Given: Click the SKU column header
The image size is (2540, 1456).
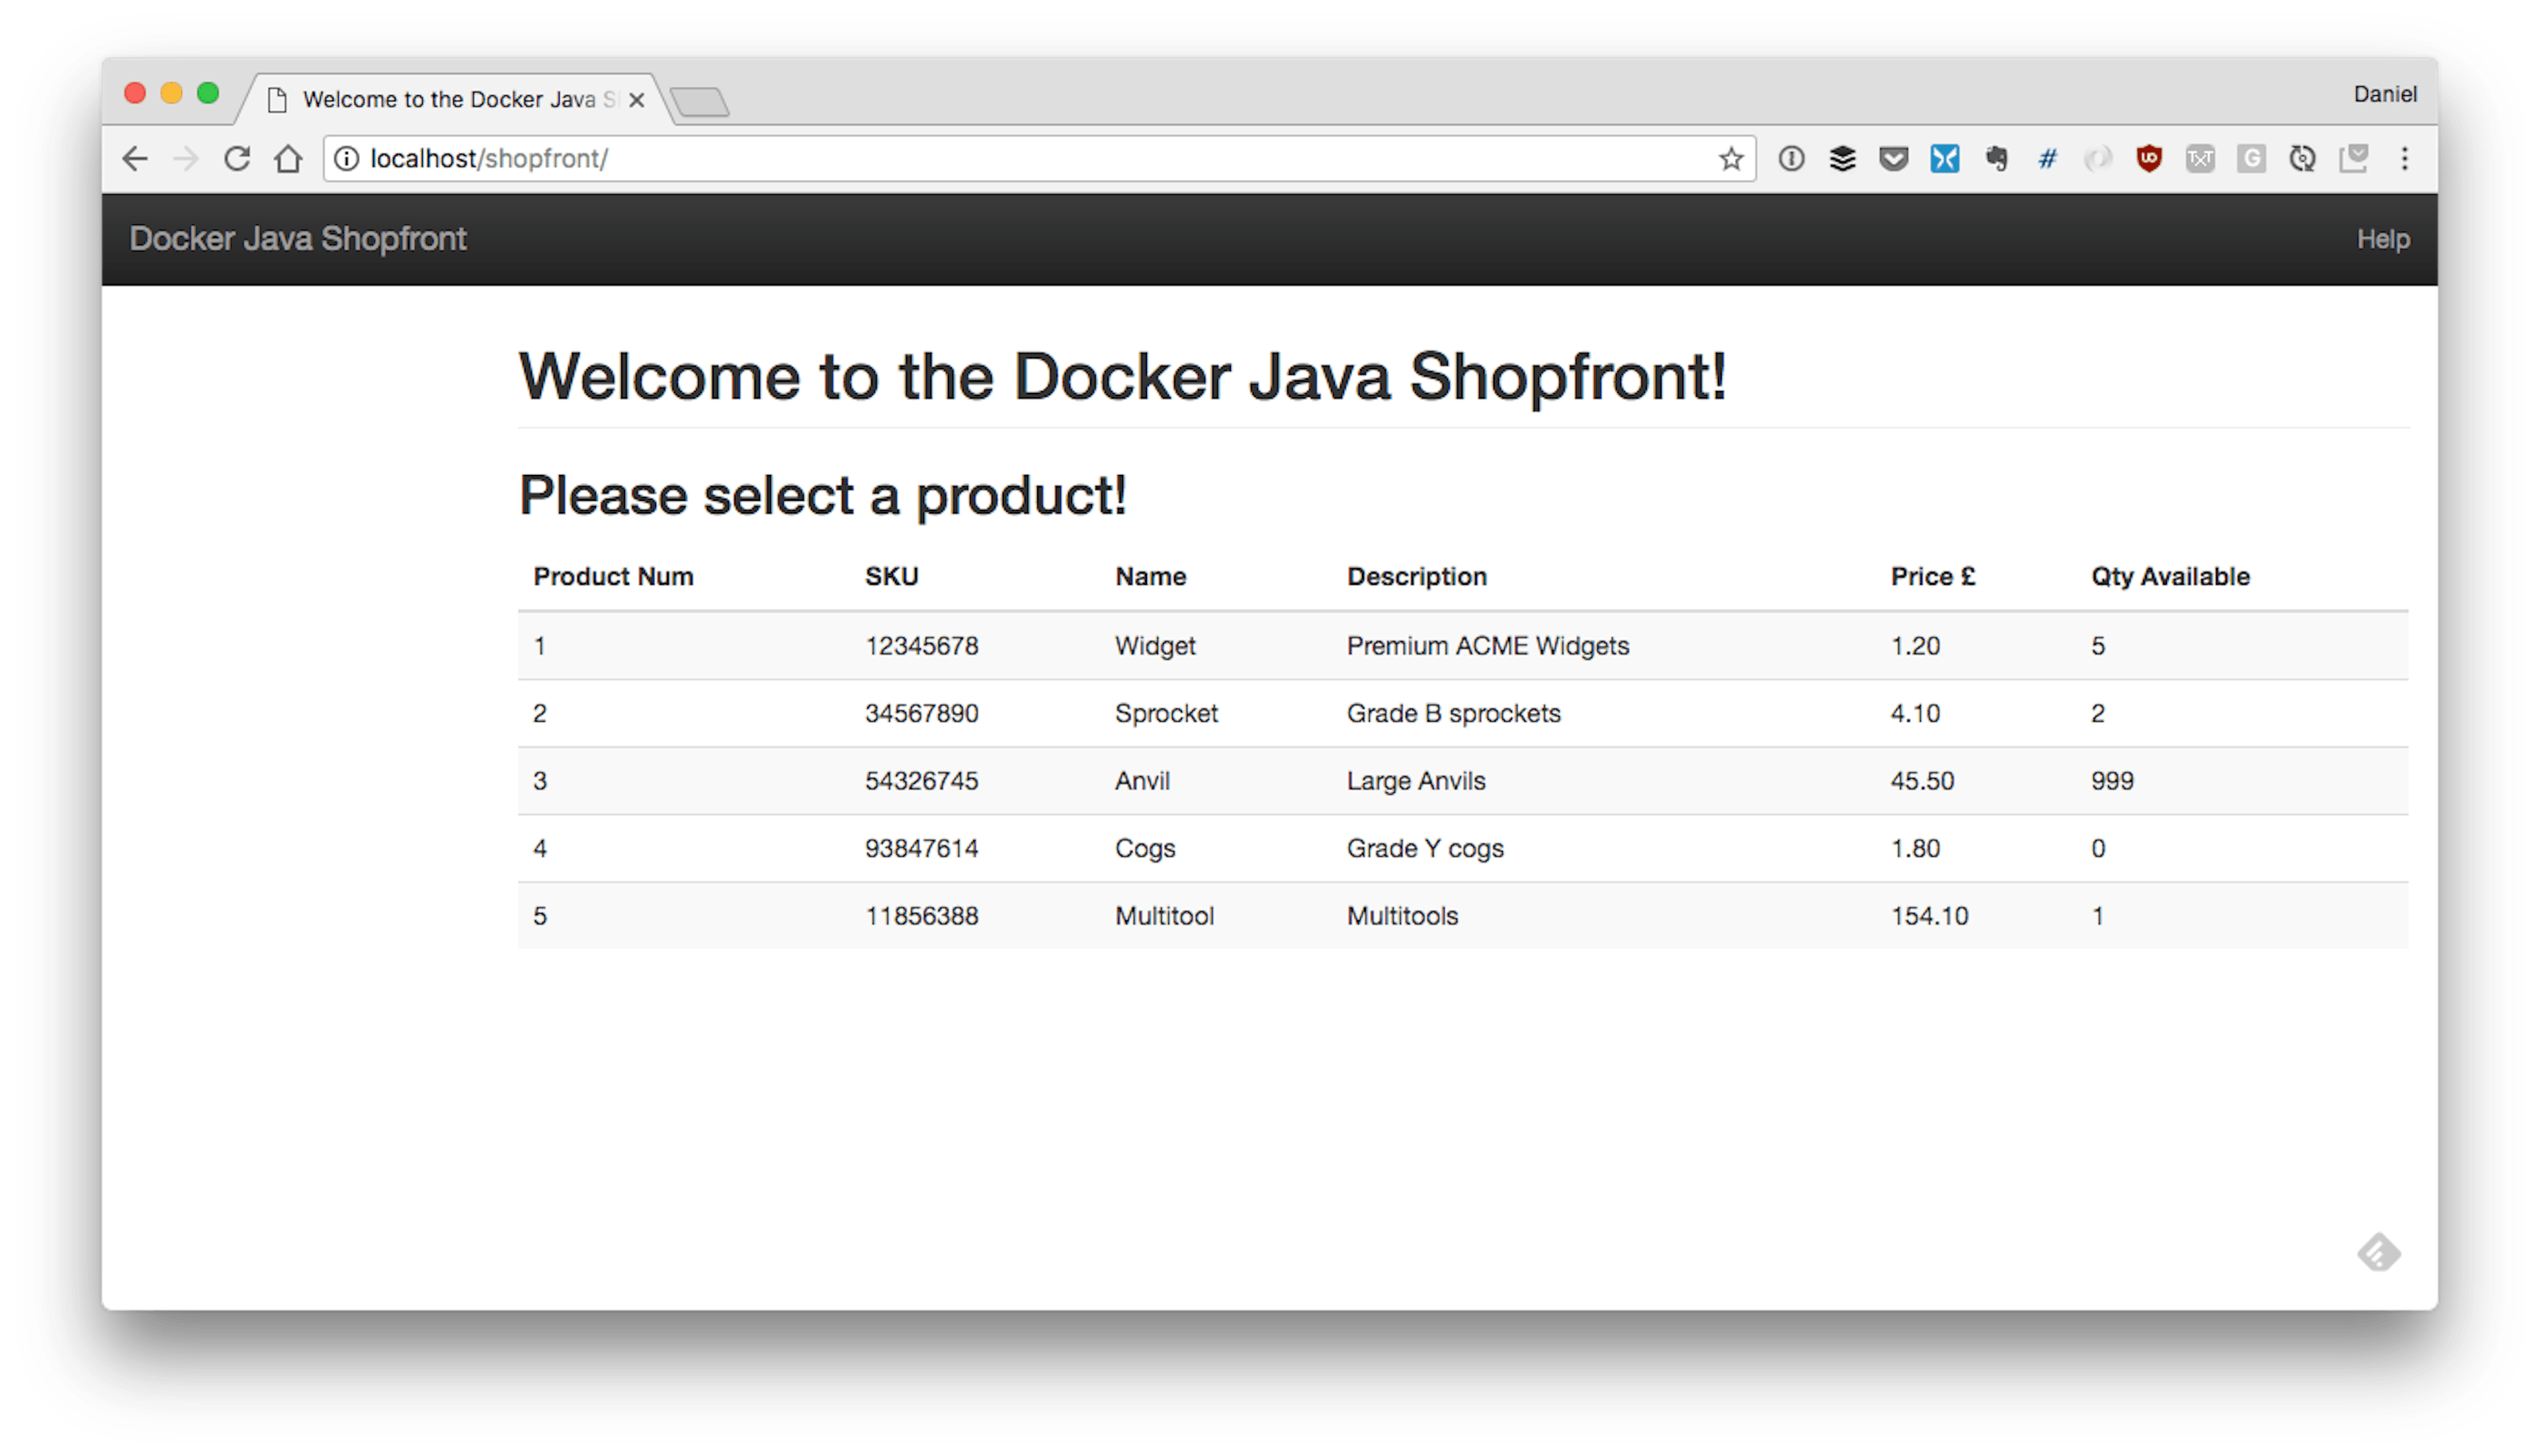Looking at the screenshot, I should 892,576.
